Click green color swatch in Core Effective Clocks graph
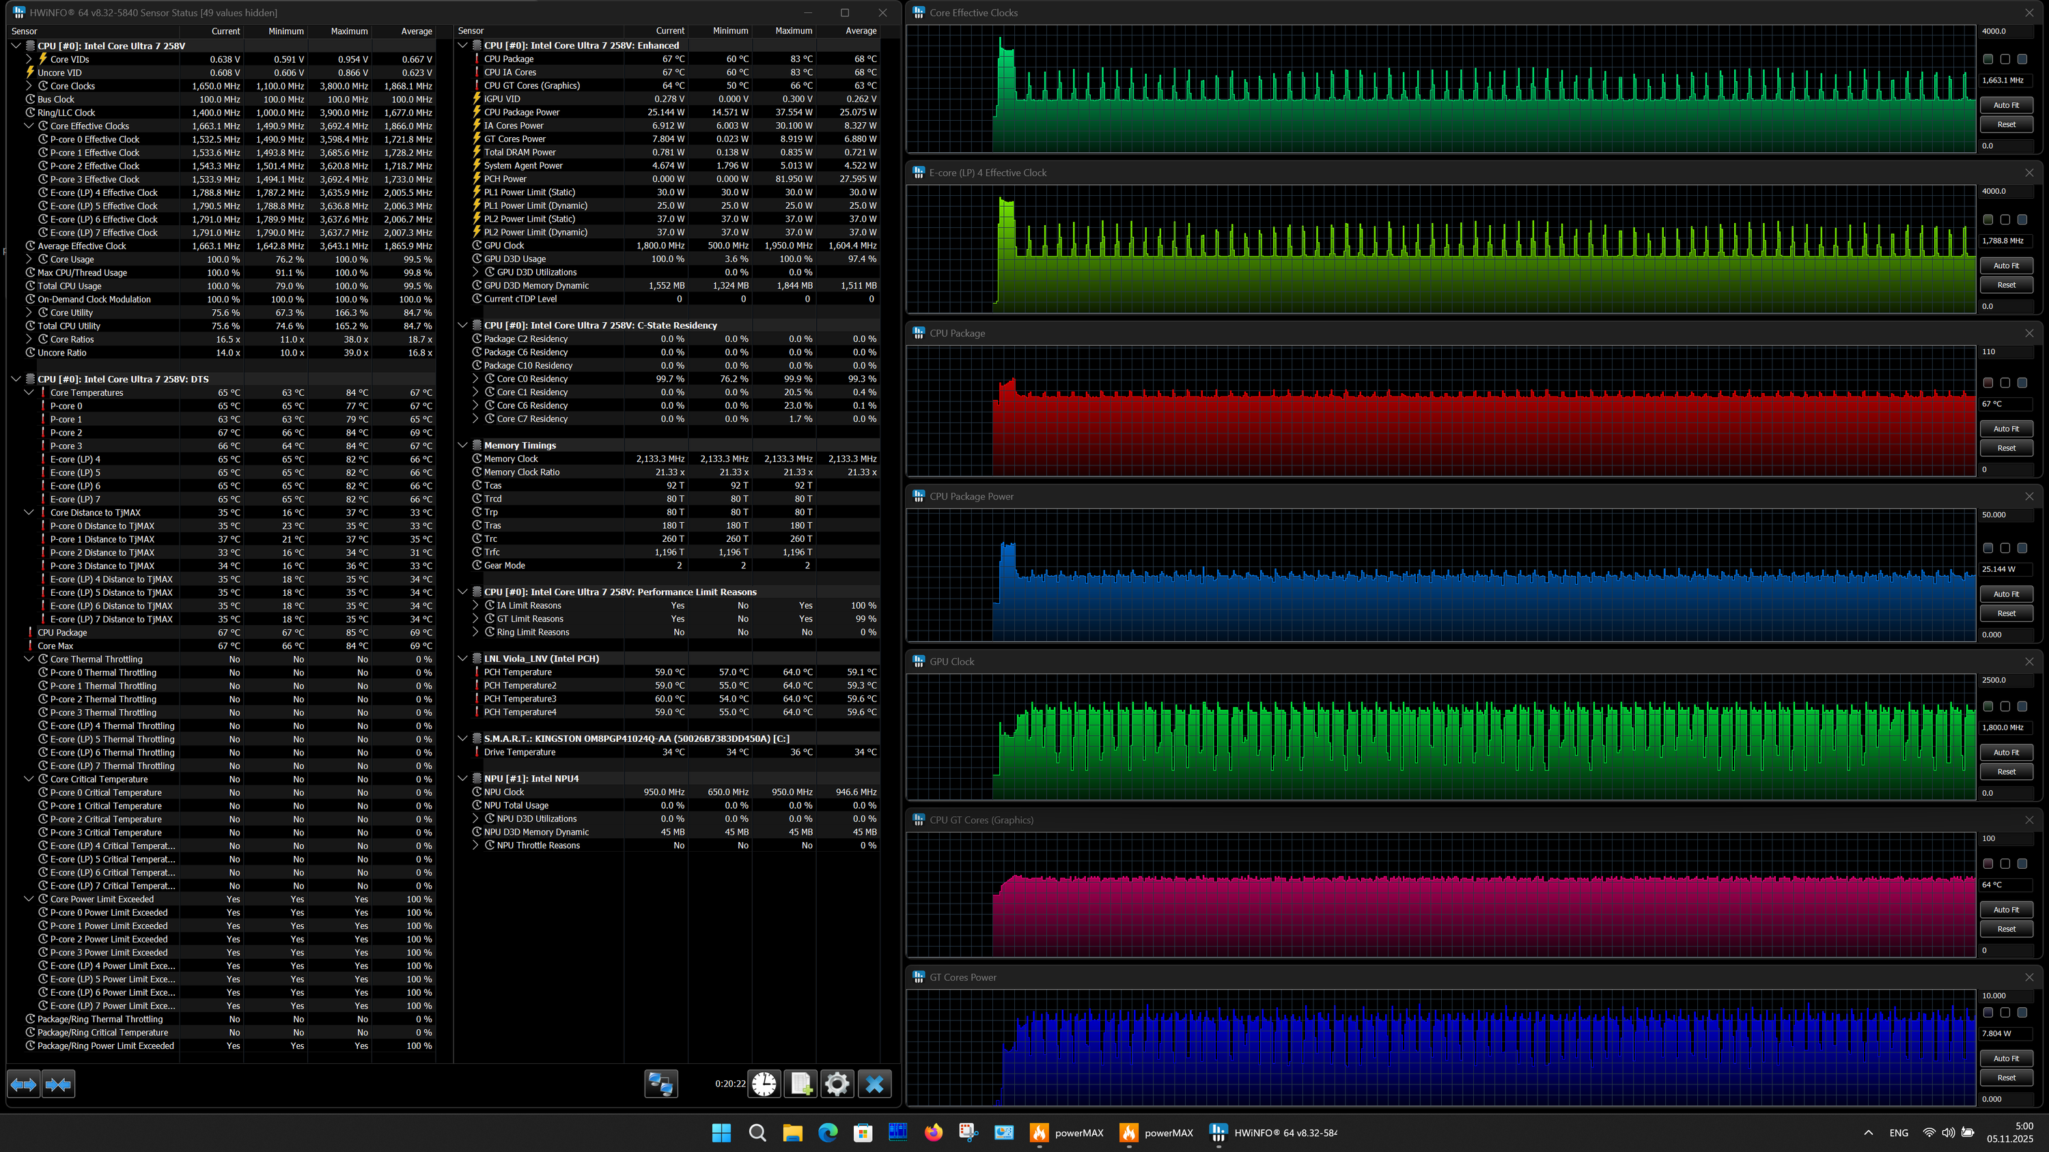 coord(1988,59)
